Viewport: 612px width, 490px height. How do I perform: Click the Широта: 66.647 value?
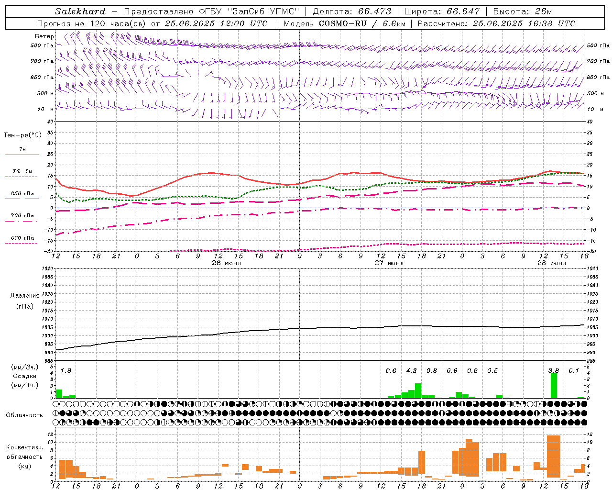coord(442,11)
